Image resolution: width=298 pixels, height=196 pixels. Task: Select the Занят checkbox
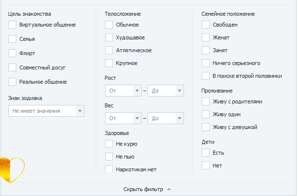coord(206,50)
